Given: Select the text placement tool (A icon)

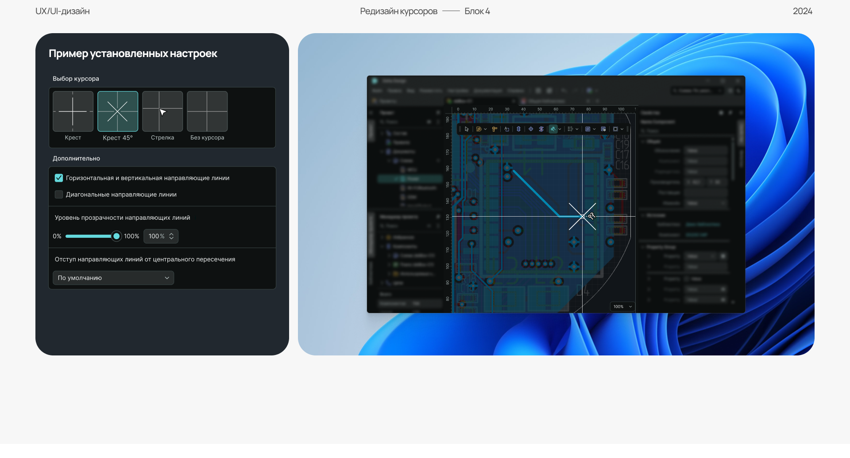Looking at the screenshot, I should [506, 129].
